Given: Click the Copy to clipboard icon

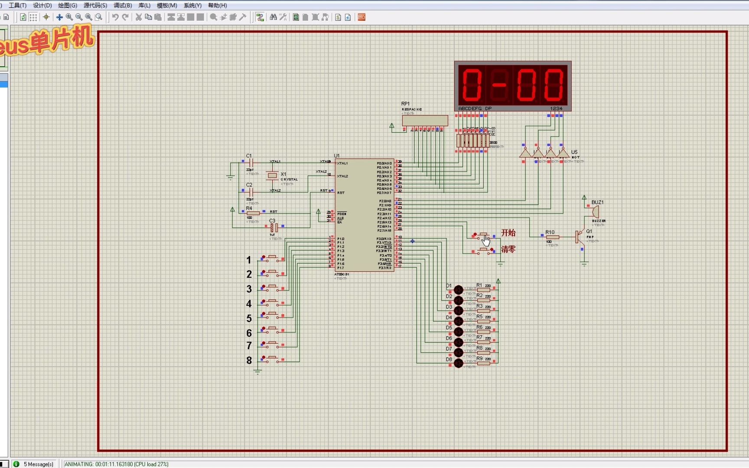Looking at the screenshot, I should point(148,17).
